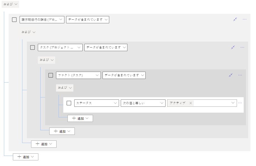Open more options for 請求明細行の詳細 row
Viewport: 256px width, 166px height.
[245, 19]
